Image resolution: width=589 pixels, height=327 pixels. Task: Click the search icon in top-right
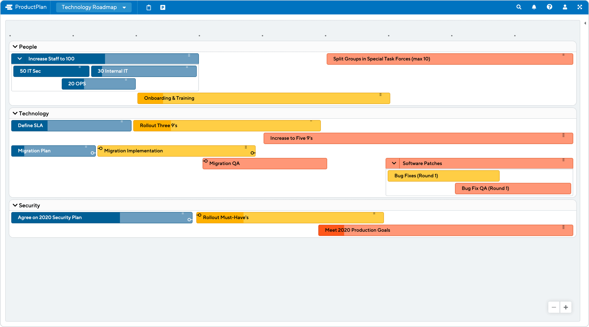coord(520,7)
